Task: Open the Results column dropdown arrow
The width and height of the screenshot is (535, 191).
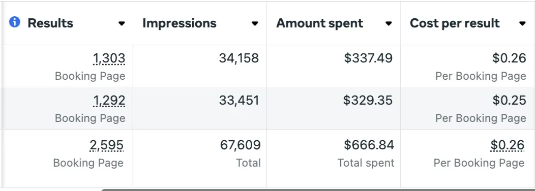Action: pos(122,23)
